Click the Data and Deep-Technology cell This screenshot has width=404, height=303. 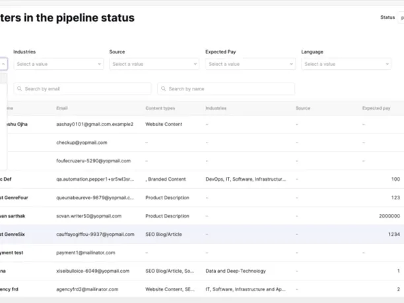pyautogui.click(x=236, y=271)
